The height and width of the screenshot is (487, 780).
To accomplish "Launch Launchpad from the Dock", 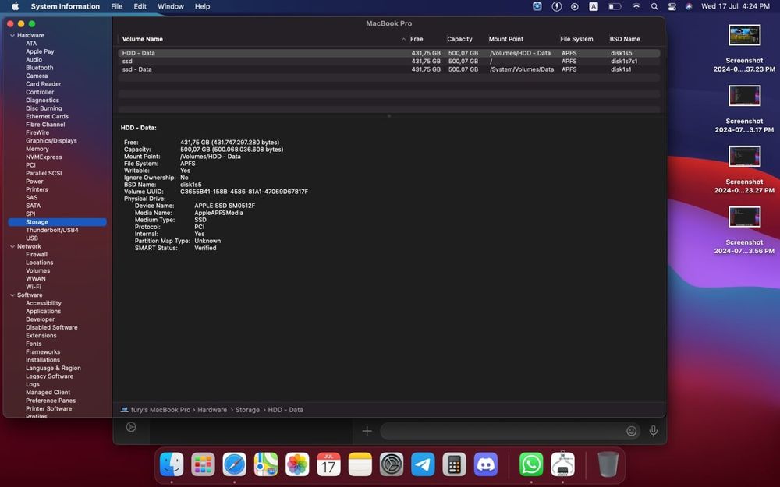I will pos(203,465).
